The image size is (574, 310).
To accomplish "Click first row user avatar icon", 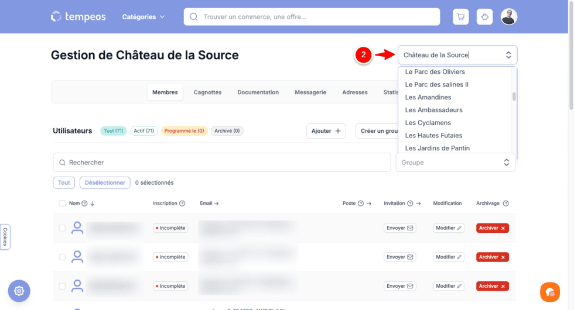I will click(x=77, y=228).
